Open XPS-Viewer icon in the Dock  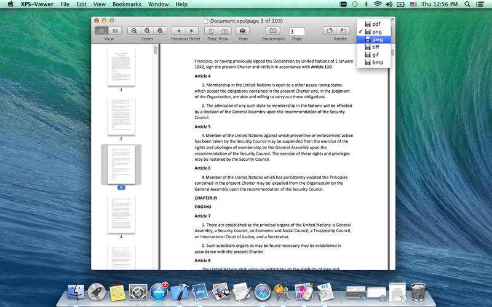pos(325,291)
